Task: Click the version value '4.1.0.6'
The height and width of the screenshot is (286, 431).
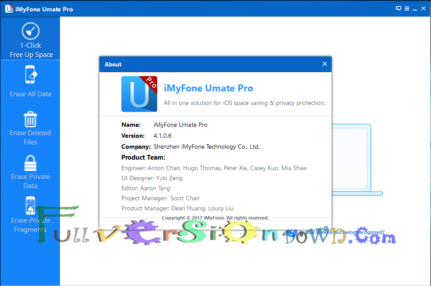Action: coord(163,136)
